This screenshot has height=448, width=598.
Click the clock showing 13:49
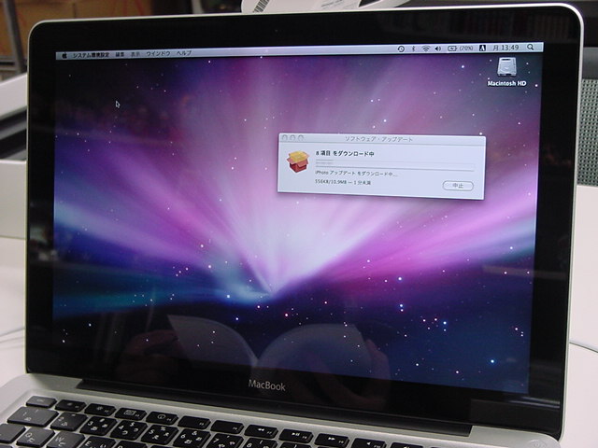(x=505, y=48)
